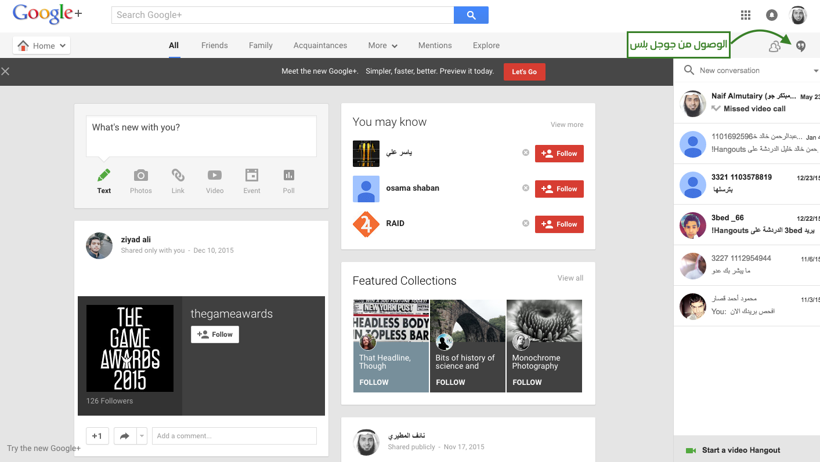The image size is (820, 462).
Task: Open the 3227 1112954944 conversation
Action: pos(747,265)
